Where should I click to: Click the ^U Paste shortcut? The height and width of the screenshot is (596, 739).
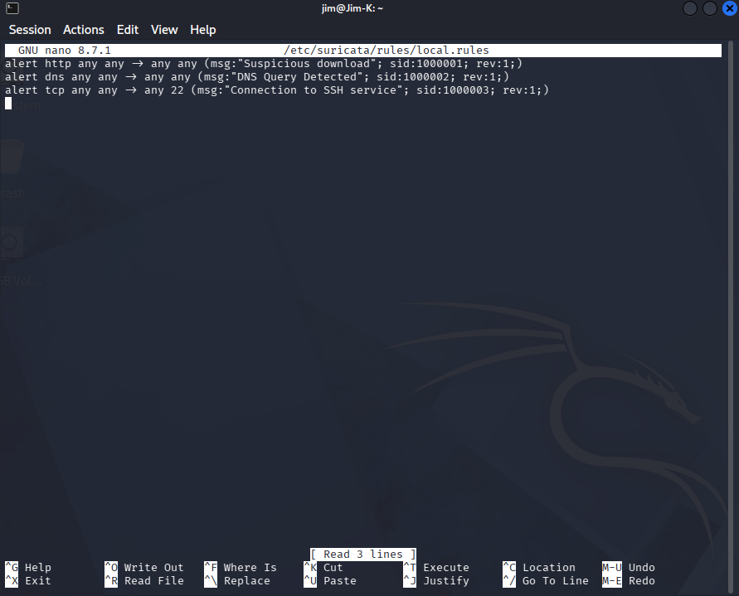(x=330, y=580)
